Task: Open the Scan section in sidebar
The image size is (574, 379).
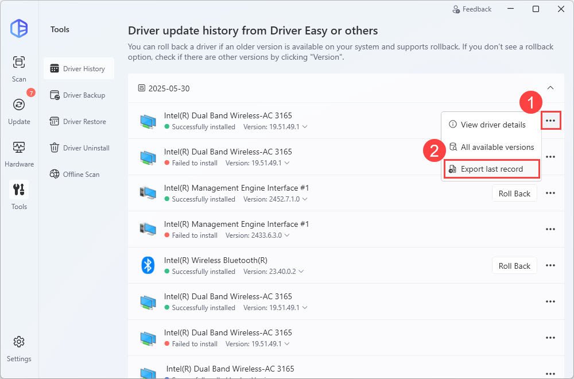Action: click(19, 68)
